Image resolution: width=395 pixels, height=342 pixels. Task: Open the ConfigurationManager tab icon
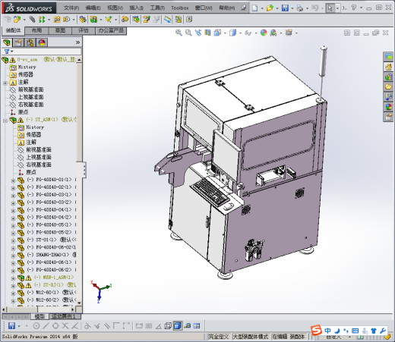tap(30, 42)
